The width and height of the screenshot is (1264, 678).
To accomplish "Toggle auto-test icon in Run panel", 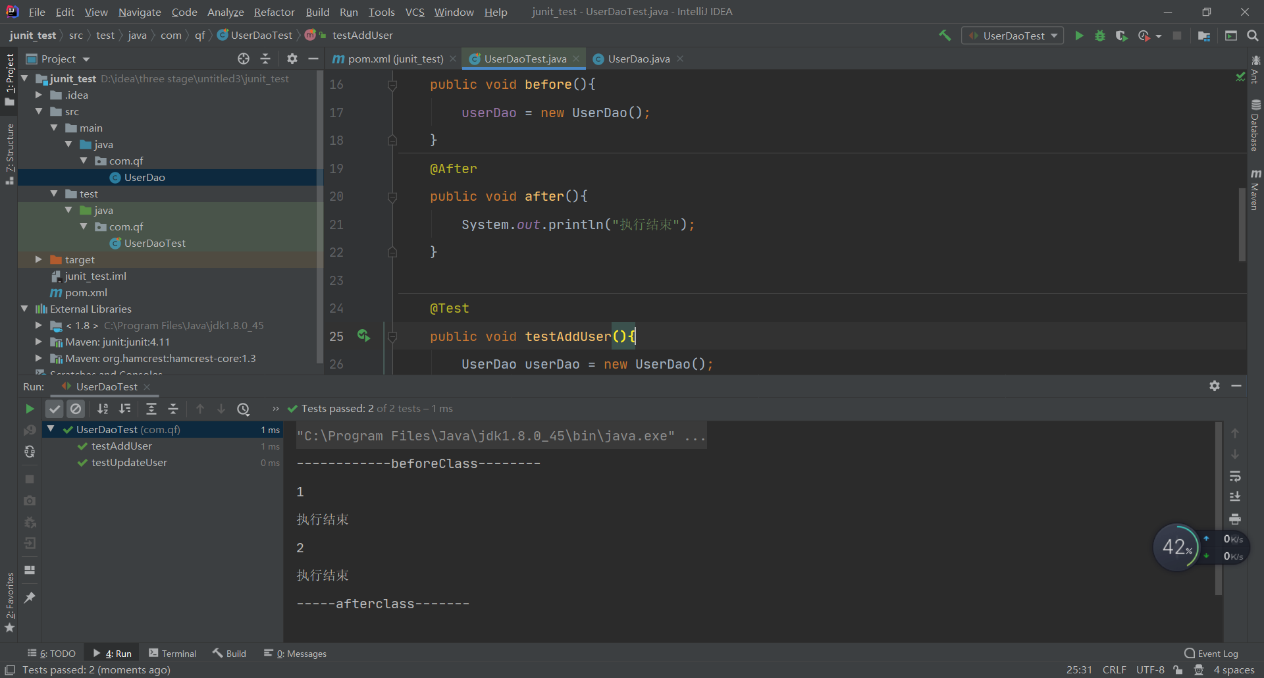I will point(30,452).
